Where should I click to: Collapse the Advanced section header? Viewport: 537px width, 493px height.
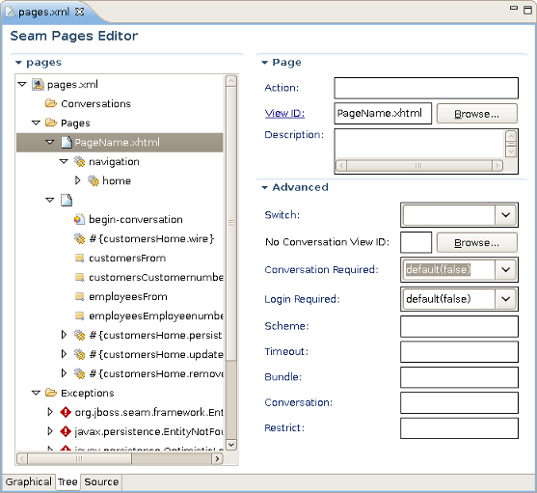264,187
